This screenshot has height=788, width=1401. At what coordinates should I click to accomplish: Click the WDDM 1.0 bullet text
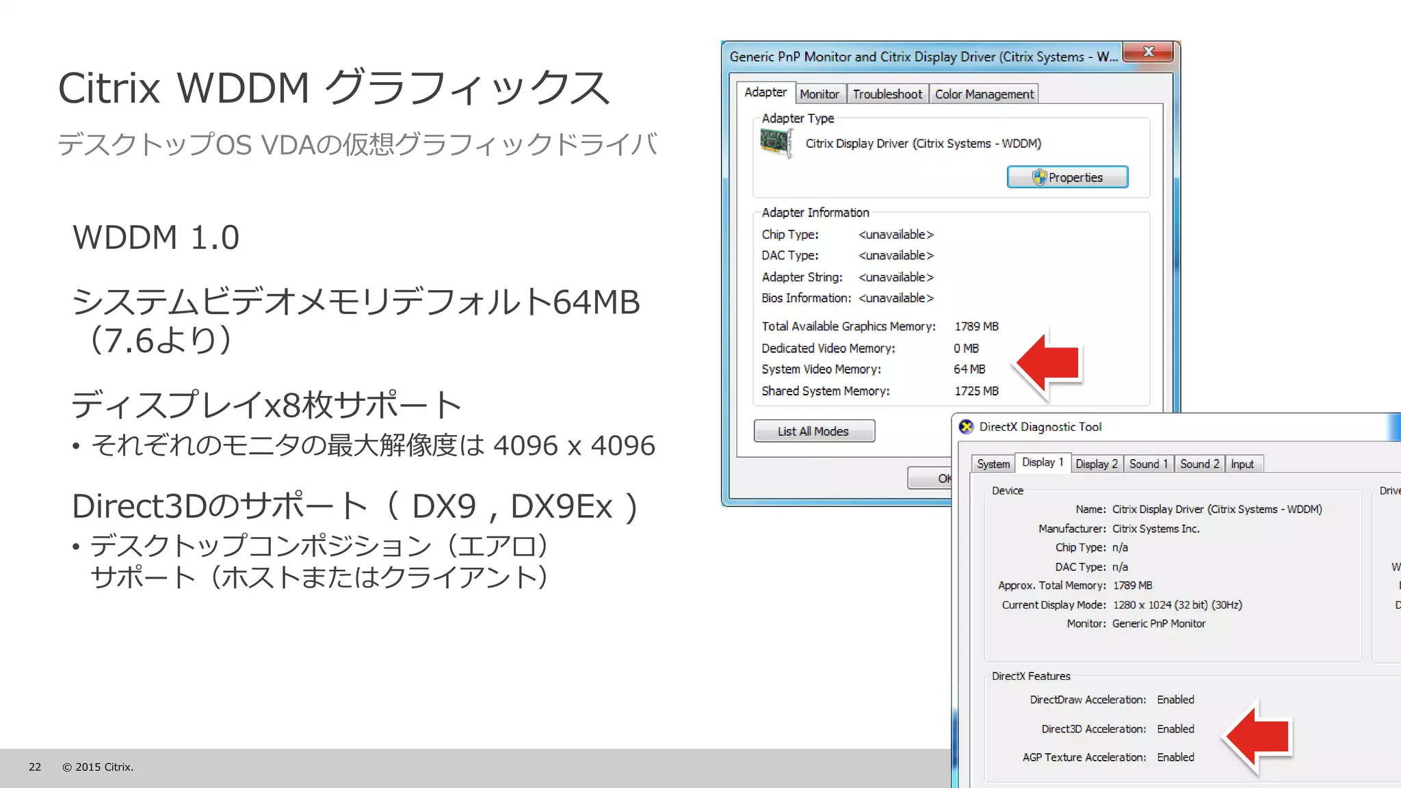[x=156, y=237]
